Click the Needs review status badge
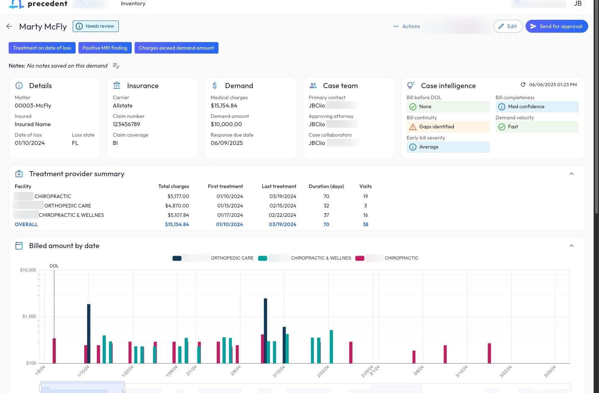599x393 pixels. pyautogui.click(x=96, y=26)
